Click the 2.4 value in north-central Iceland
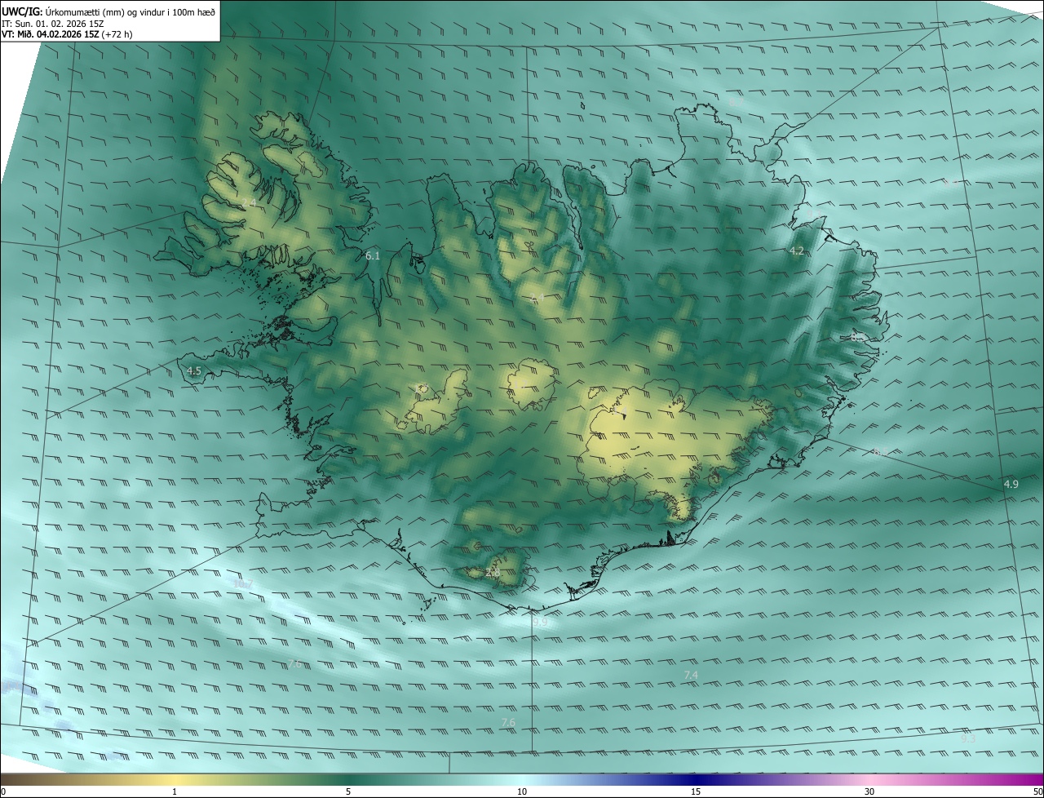Image resolution: width=1044 pixels, height=798 pixels. tap(537, 299)
